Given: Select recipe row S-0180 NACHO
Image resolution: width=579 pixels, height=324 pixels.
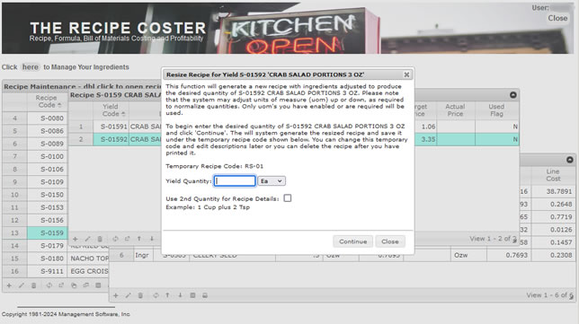Looking at the screenshot, I should click(x=56, y=258).
